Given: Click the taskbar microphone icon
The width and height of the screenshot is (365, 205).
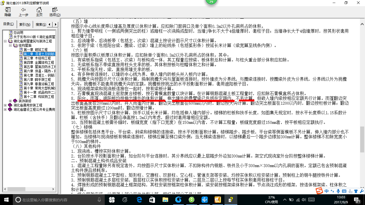Looking at the screenshot, I should point(99,199).
